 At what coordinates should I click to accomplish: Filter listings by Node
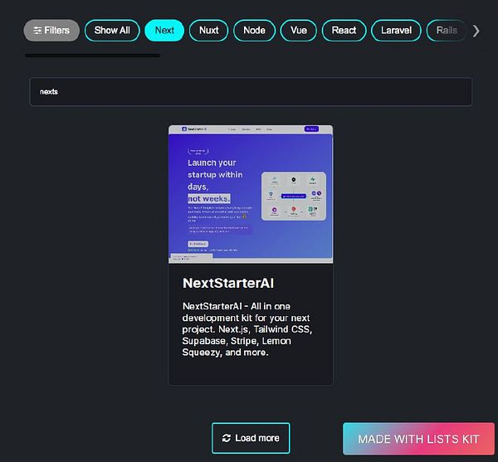pyautogui.click(x=255, y=31)
